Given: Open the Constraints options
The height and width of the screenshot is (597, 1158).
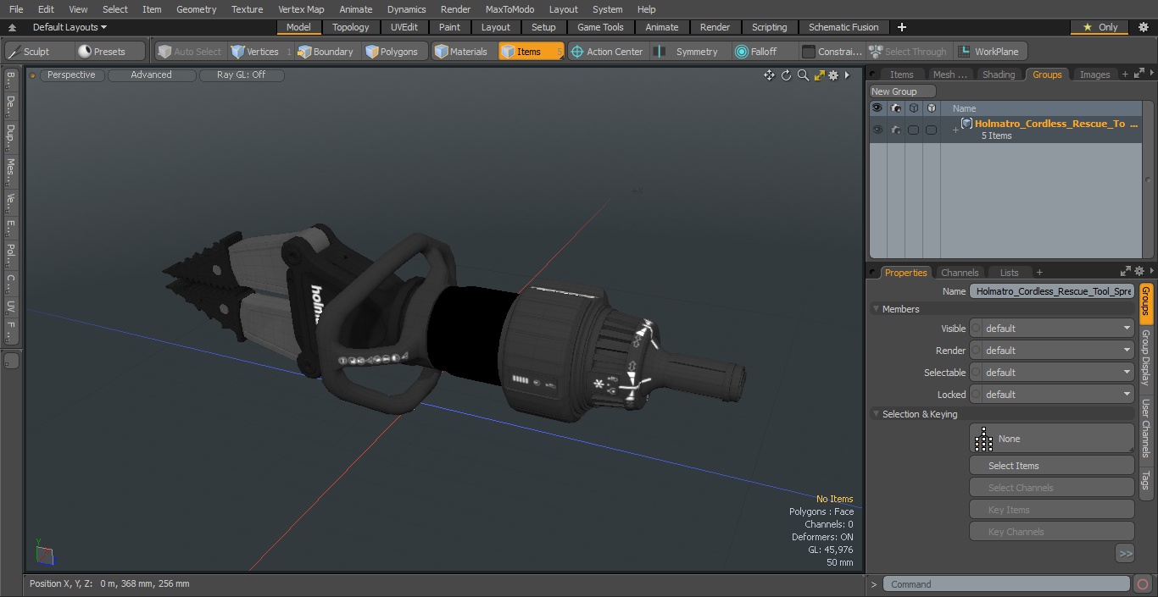Looking at the screenshot, I should [x=832, y=52].
